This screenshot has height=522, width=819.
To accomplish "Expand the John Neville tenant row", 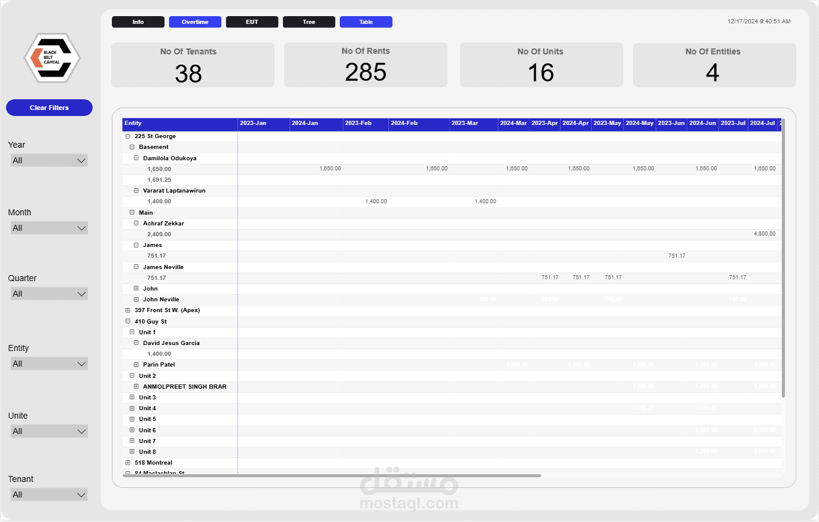I will (x=136, y=300).
